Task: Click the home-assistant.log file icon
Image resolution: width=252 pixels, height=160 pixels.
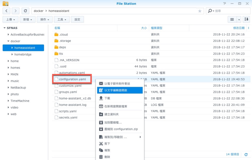Action: pos(56,105)
